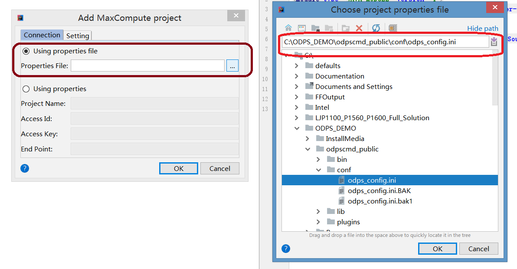Browse for properties file with ... button
The image size is (517, 269).
(232, 66)
